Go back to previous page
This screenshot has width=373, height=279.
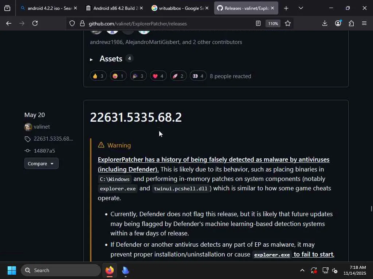click(9, 23)
